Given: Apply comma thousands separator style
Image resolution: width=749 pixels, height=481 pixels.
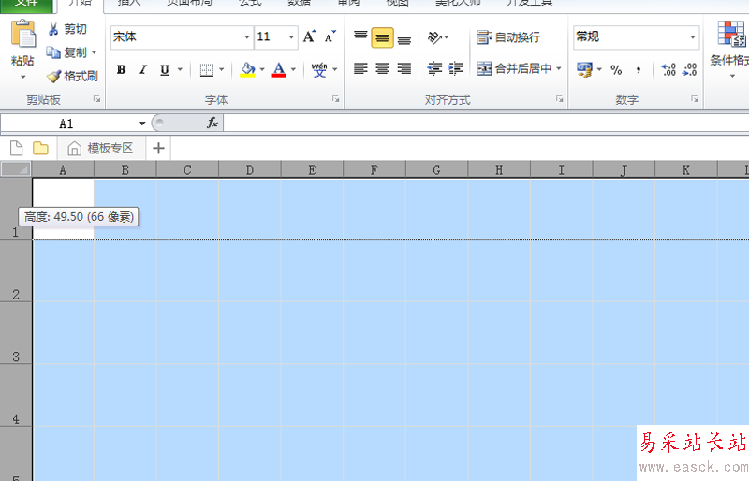Looking at the screenshot, I should click(639, 70).
